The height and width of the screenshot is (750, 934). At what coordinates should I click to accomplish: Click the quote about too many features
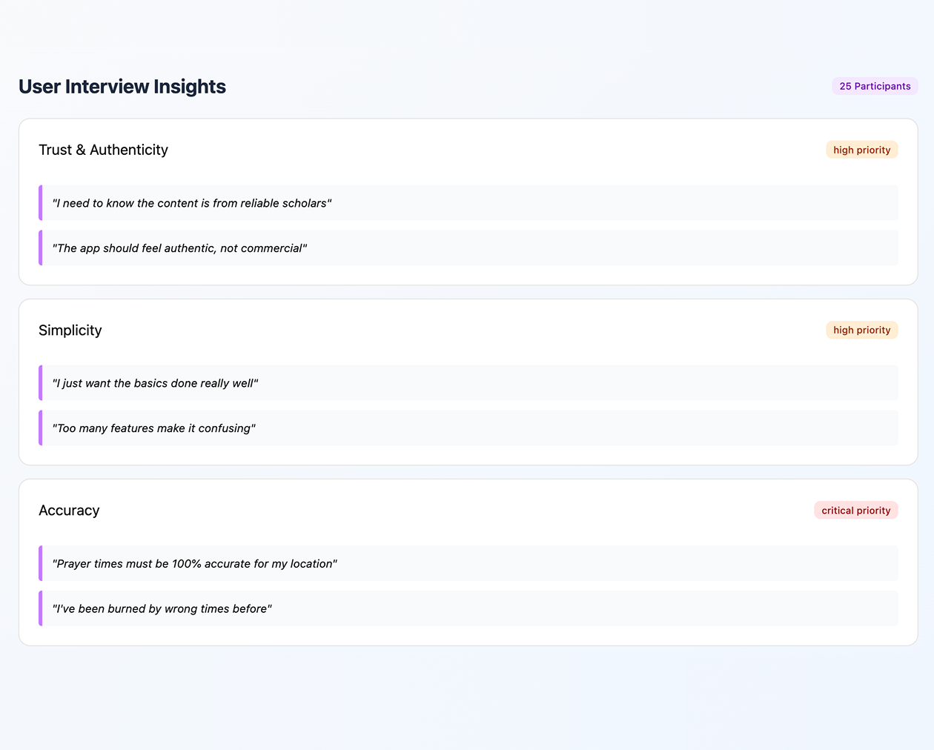tap(153, 428)
